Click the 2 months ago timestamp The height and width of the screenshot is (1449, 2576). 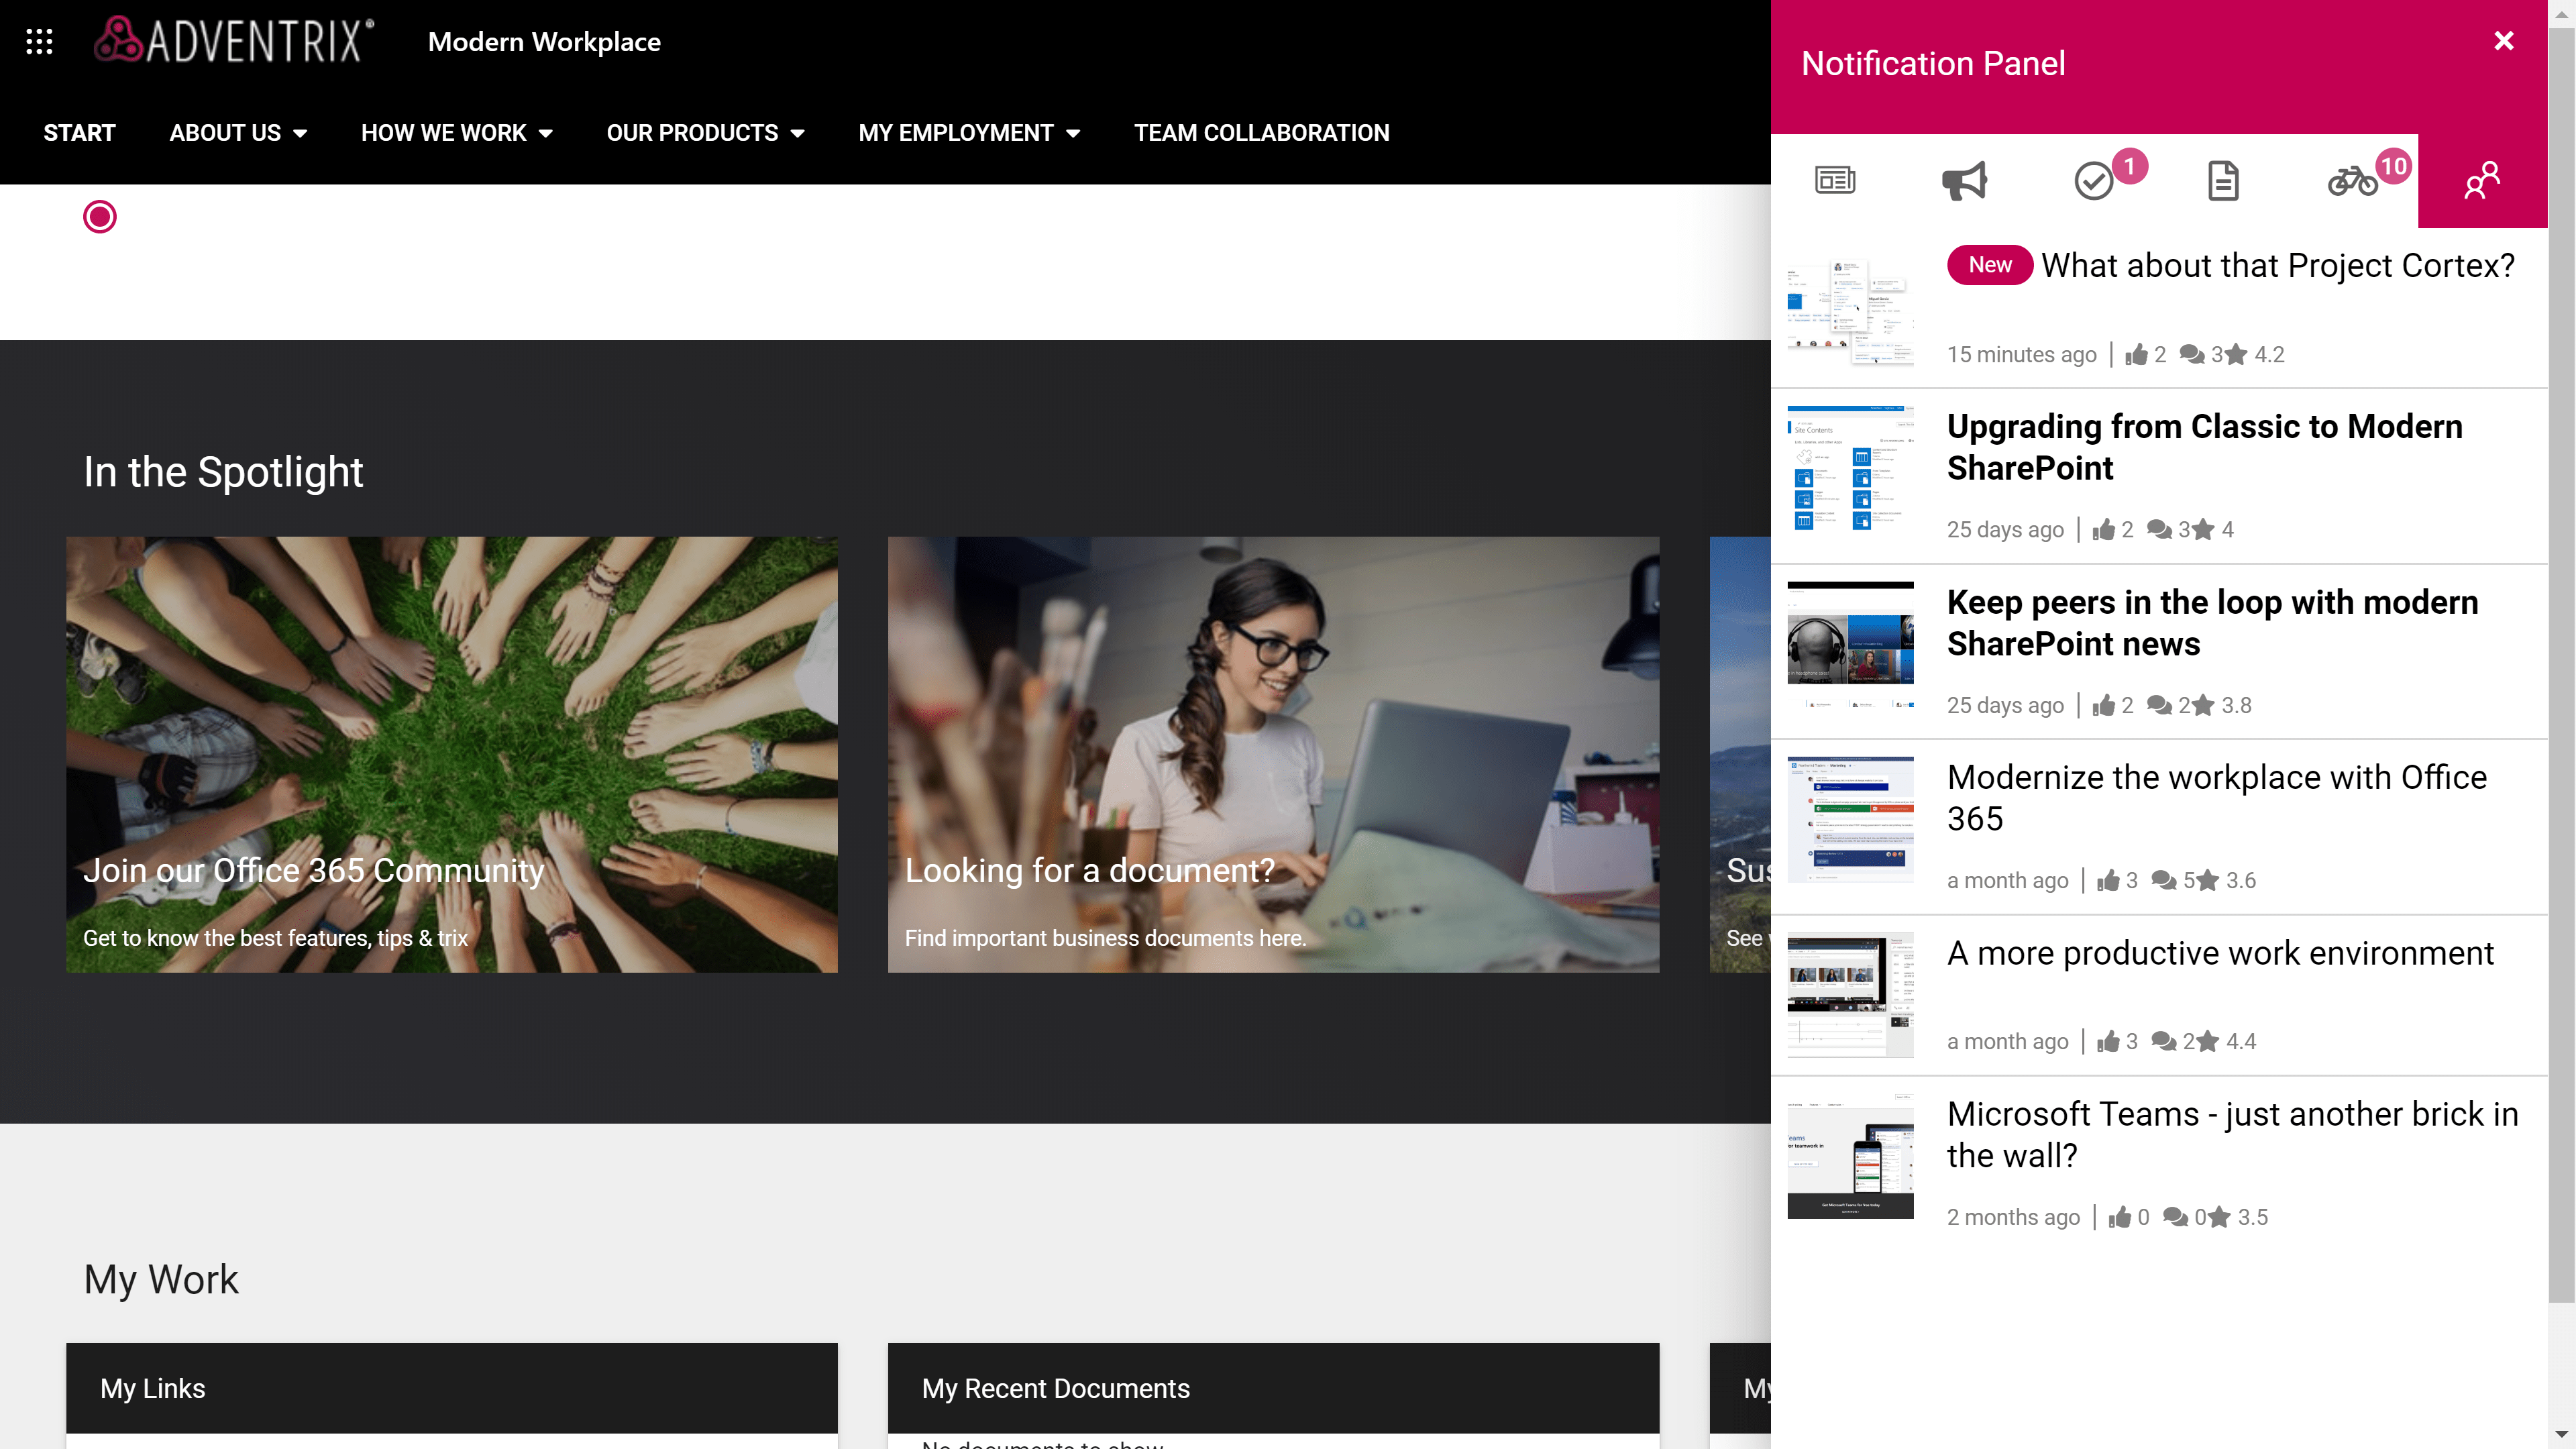click(x=2013, y=1217)
